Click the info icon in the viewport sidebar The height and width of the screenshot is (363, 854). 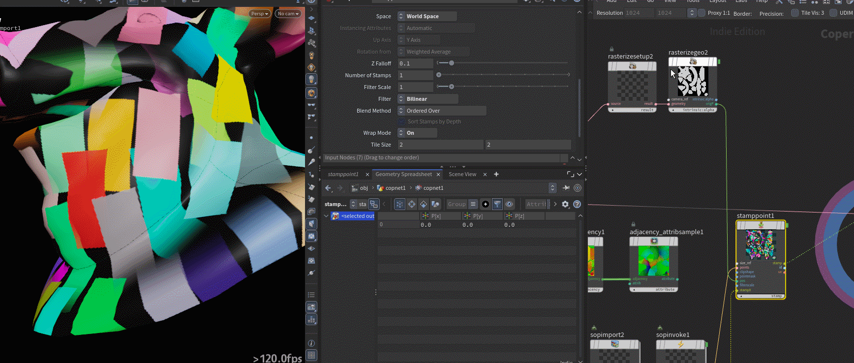click(x=311, y=343)
